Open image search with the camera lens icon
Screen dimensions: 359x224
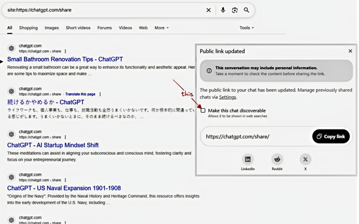[235, 10]
